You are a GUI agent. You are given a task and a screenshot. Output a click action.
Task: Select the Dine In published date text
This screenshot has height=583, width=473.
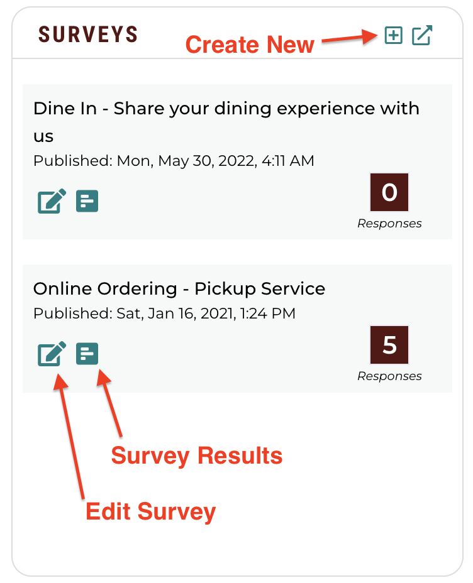coord(174,161)
